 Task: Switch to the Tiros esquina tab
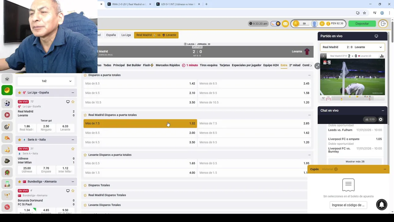coord(208,65)
